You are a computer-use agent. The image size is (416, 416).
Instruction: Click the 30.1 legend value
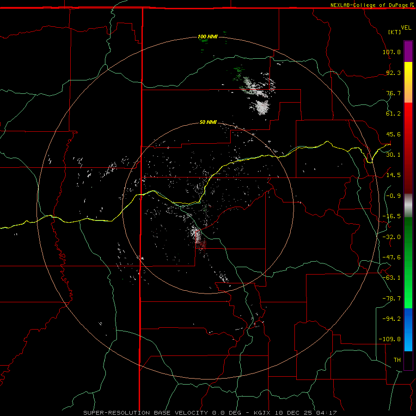(x=393, y=155)
